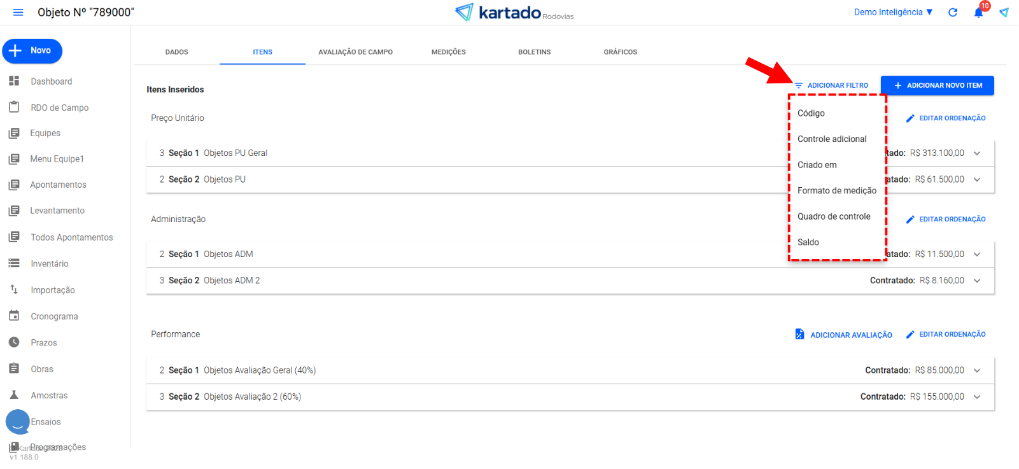Expand the Objetos PU Geral row
Viewport: 1019px width, 469px height.
[977, 153]
